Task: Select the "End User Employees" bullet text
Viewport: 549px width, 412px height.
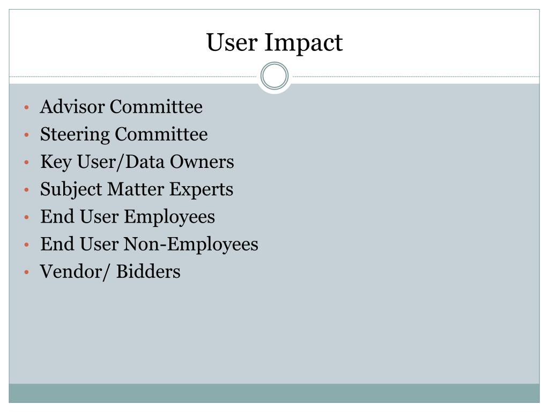Action: point(128,217)
